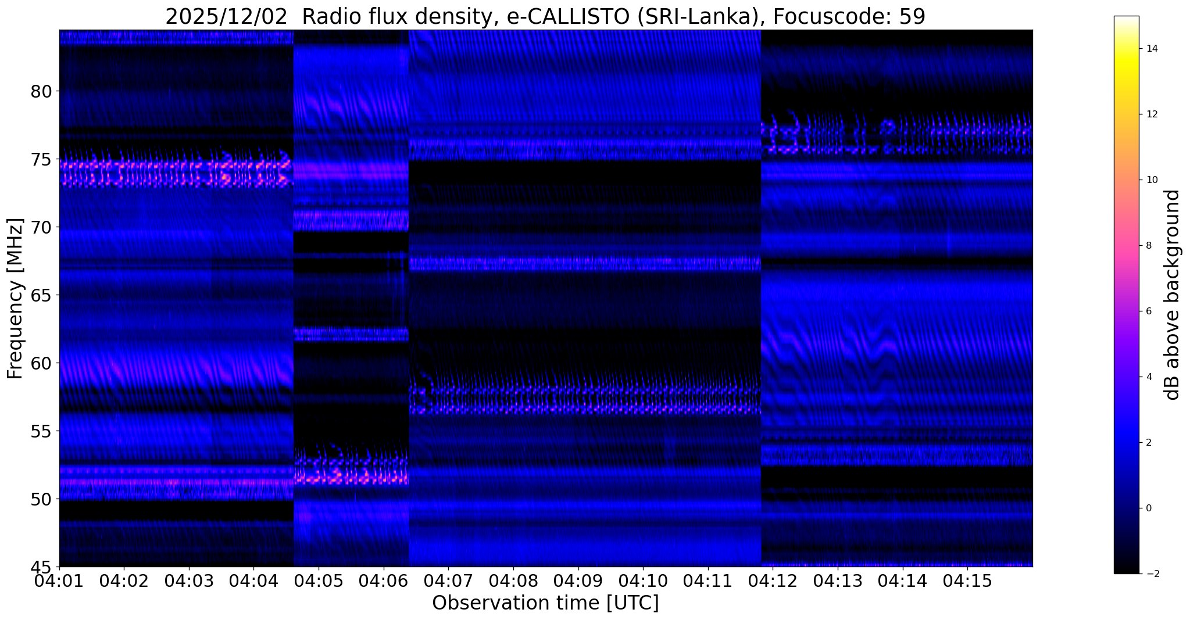Click the 'dB above background' colorbar label

[1173, 295]
